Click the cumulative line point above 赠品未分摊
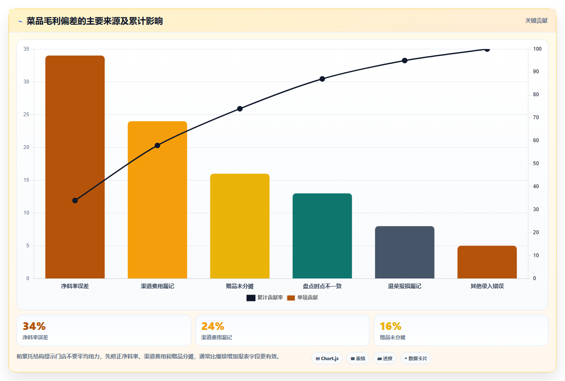The height and width of the screenshot is (381, 565). pyautogui.click(x=240, y=109)
